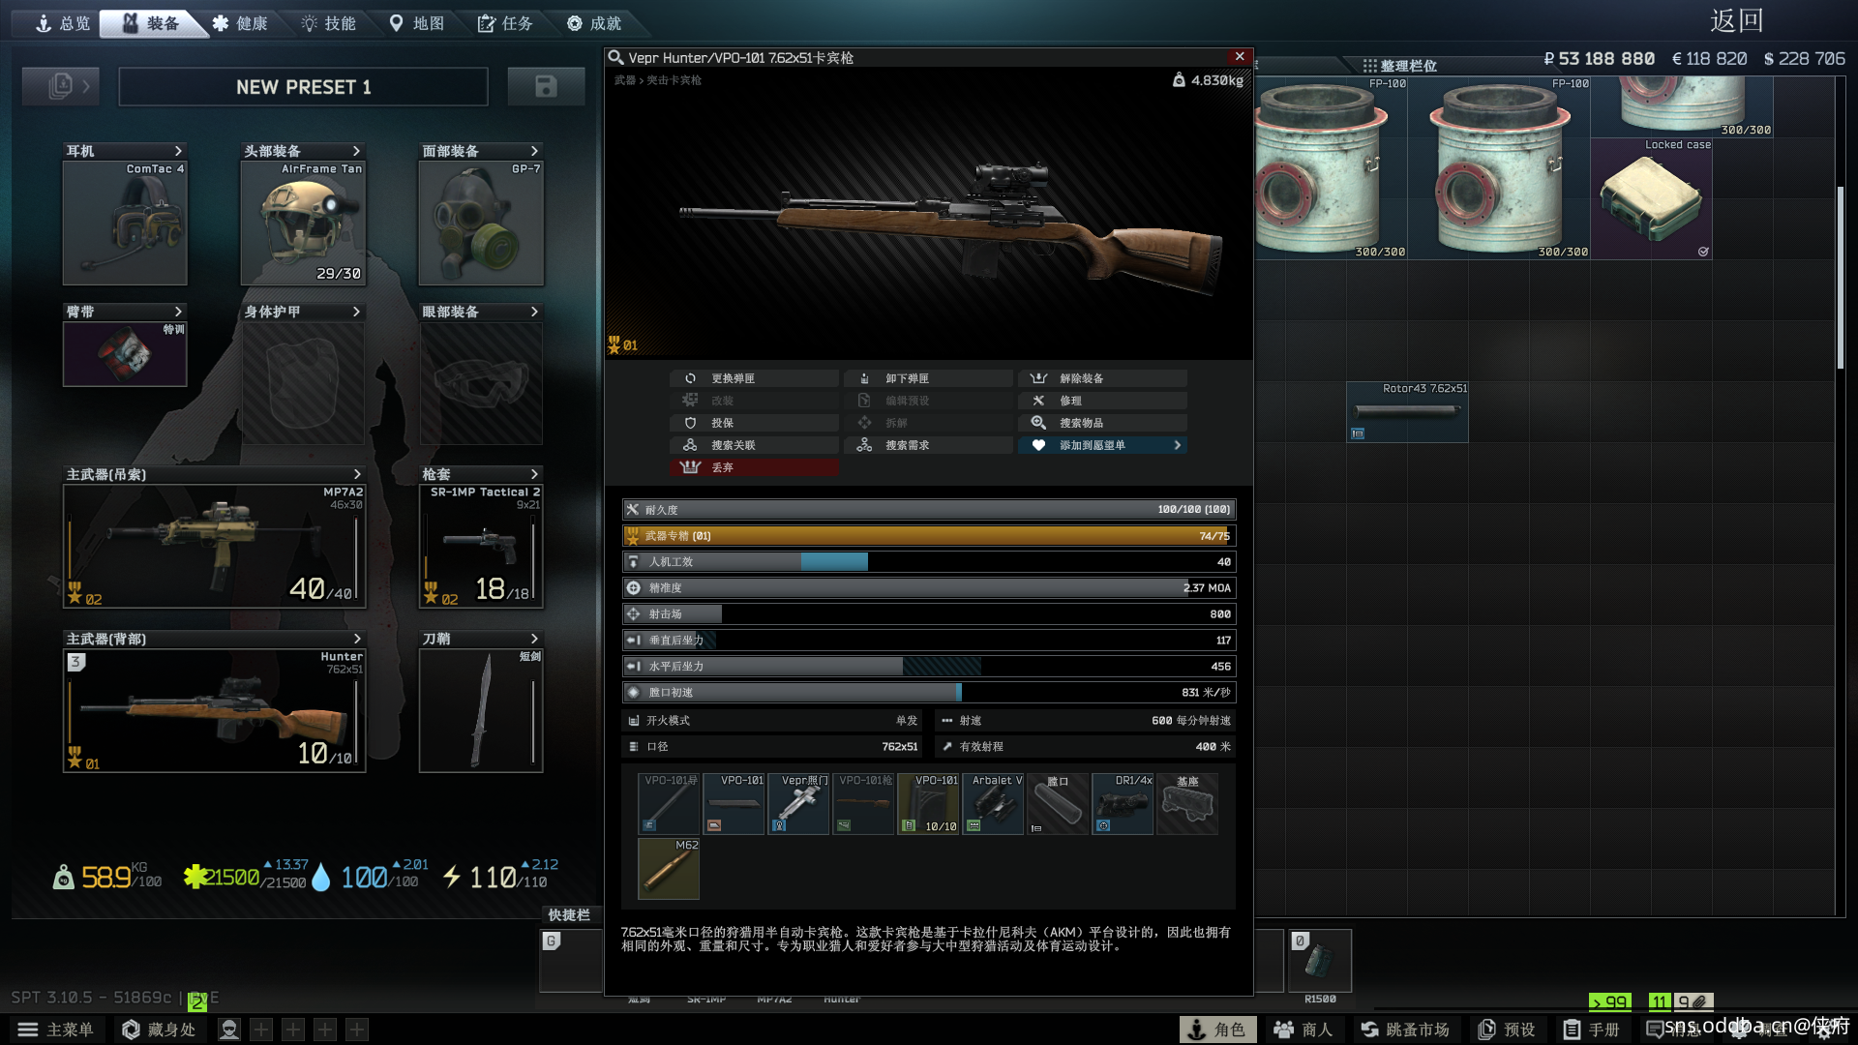
Task: Edit the NEW PRESET 1 name field
Action: point(303,87)
